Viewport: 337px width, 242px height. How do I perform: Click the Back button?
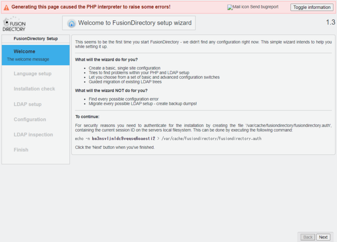tap(308, 237)
